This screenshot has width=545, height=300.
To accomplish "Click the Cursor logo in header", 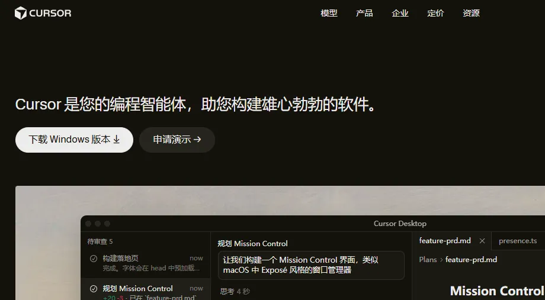I will (43, 13).
